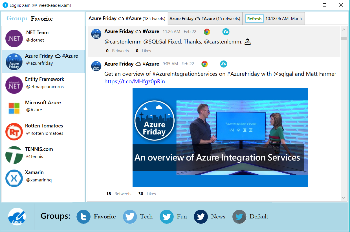Click the 'Login: Xam (@TweetReaderXam)' window title
The height and width of the screenshot is (232, 350).
click(40, 5)
